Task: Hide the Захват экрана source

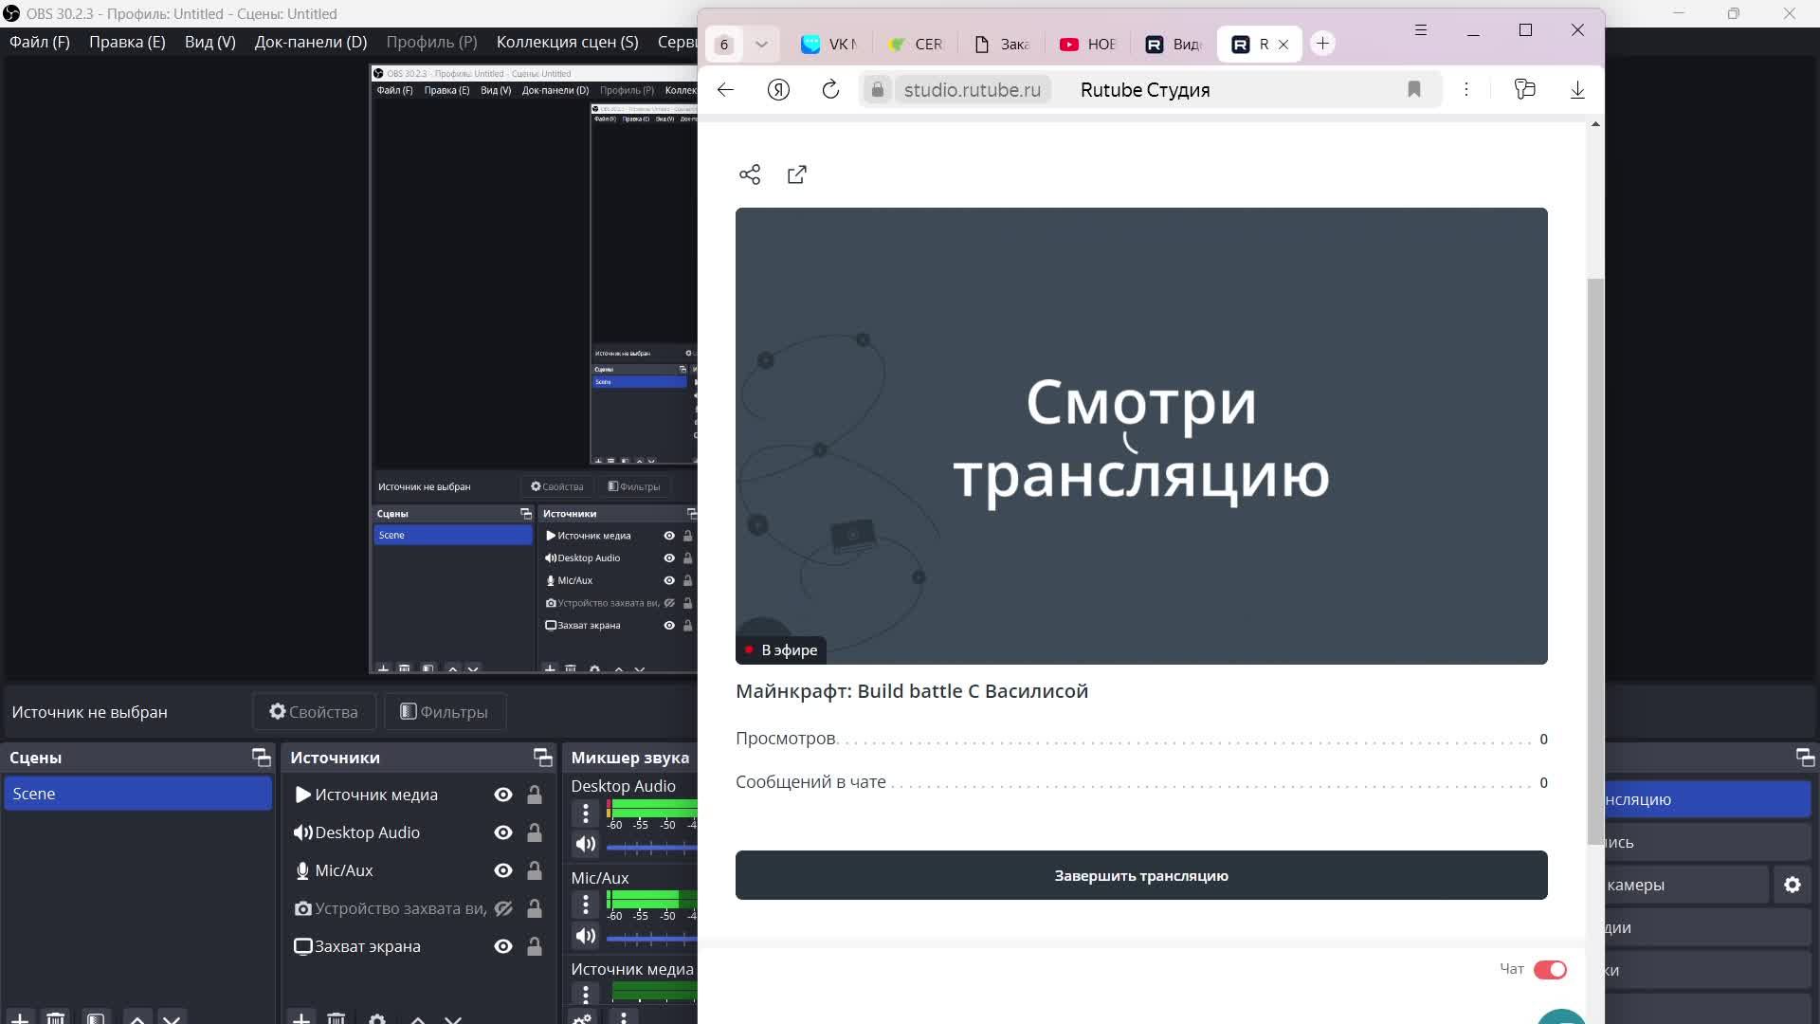Action: coord(503,946)
